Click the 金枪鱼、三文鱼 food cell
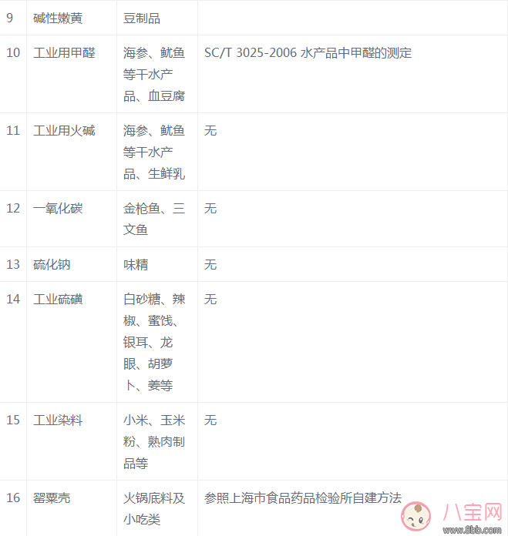The image size is (508, 536). (x=154, y=219)
